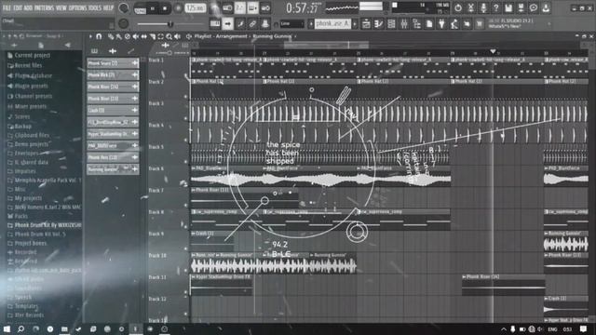Click the help question mark icon
This screenshot has height=335, width=596.
[x=495, y=7]
